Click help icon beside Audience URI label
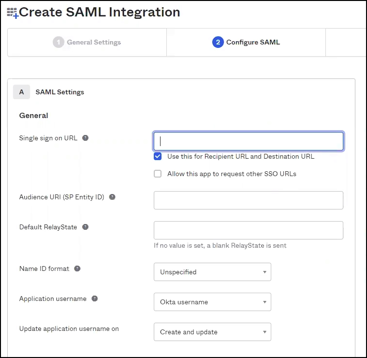Image resolution: width=367 pixels, height=358 pixels. (112, 197)
